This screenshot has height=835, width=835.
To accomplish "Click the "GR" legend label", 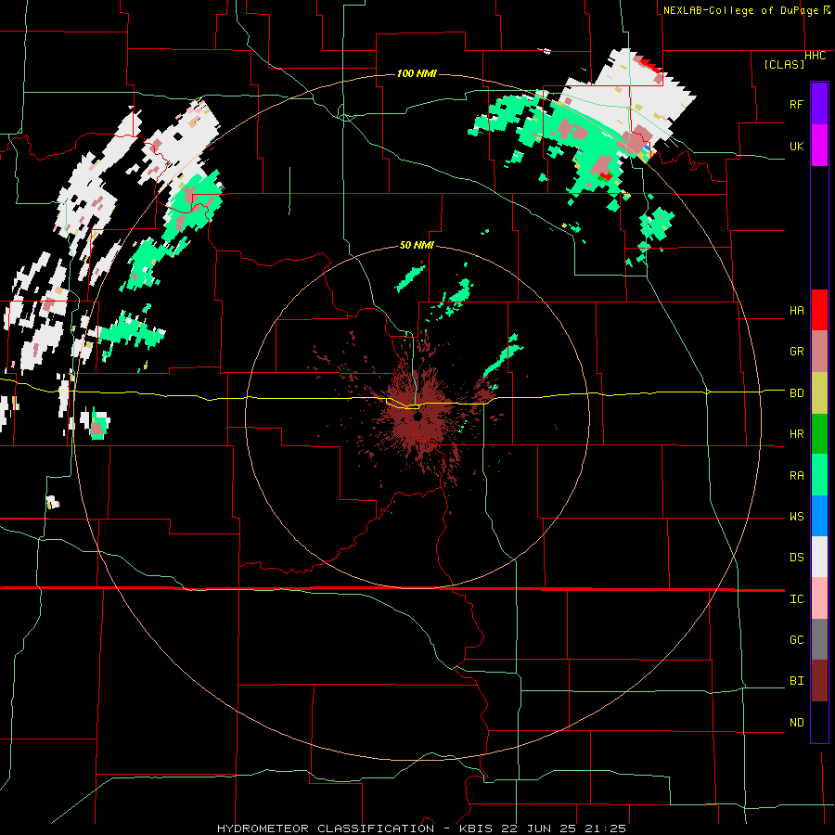I will point(796,351).
